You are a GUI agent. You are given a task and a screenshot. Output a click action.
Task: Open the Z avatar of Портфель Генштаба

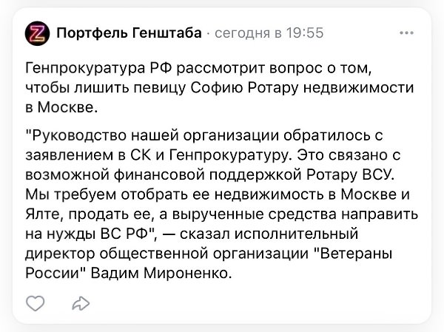(38, 33)
